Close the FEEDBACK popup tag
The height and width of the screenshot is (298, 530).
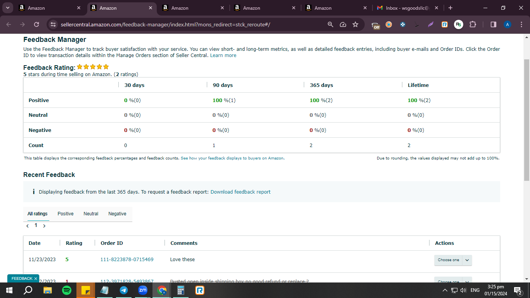click(35, 279)
